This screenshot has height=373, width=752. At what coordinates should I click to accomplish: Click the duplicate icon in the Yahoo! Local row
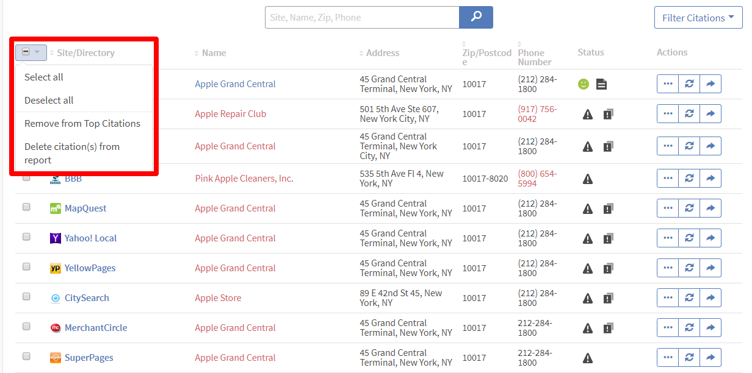tap(608, 238)
